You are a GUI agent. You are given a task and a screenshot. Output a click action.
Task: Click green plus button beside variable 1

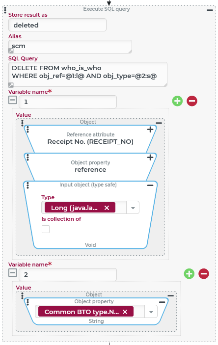(177, 101)
